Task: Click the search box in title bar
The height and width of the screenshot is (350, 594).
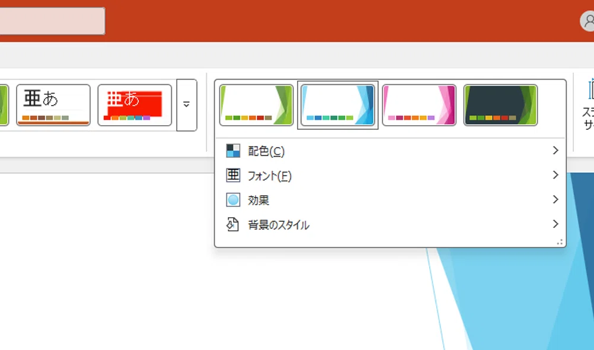Action: 52,21
